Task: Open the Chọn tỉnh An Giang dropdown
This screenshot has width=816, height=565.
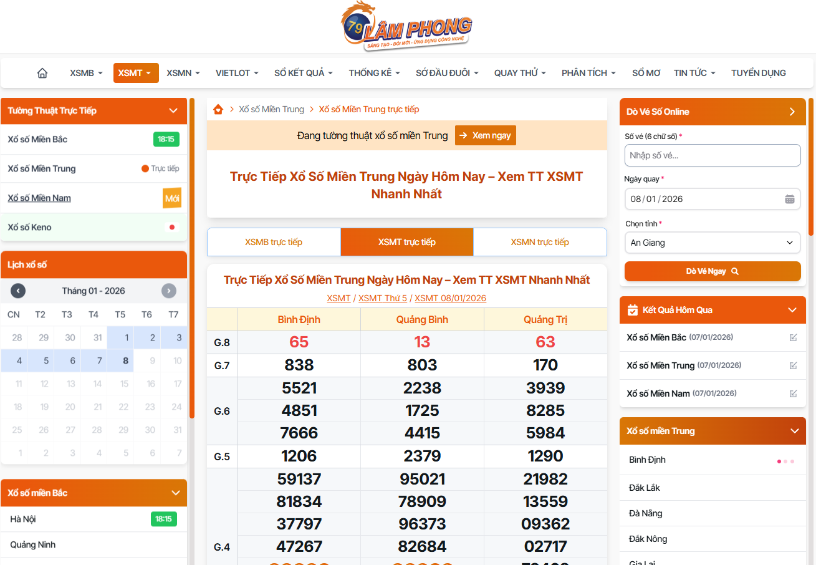Action: coord(712,243)
